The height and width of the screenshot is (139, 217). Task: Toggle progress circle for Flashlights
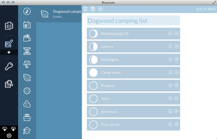click(94, 59)
